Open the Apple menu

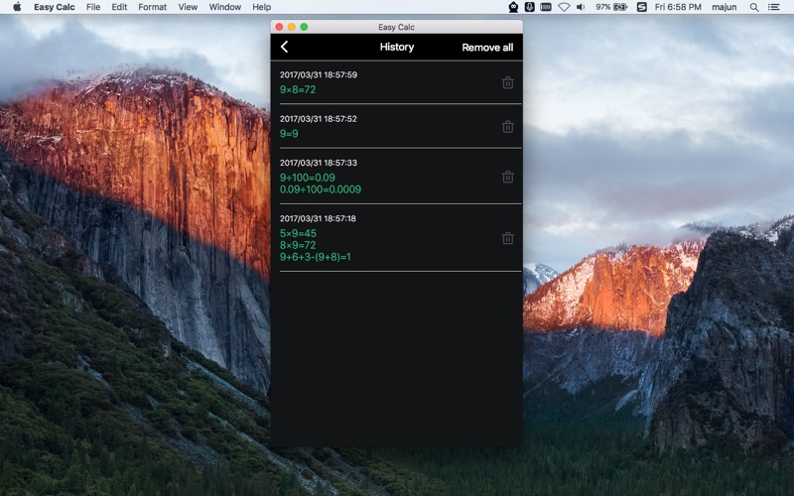pyautogui.click(x=17, y=7)
